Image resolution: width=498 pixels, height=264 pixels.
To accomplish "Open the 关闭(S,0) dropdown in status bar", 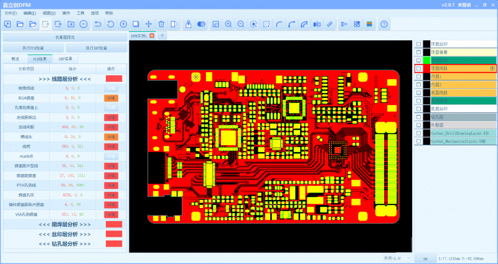I will pos(397,257).
